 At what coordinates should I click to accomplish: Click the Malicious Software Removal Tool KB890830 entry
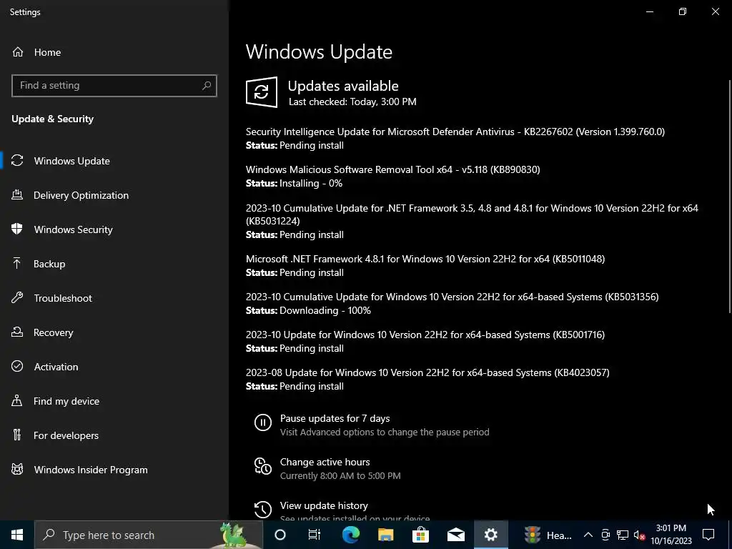(x=392, y=169)
